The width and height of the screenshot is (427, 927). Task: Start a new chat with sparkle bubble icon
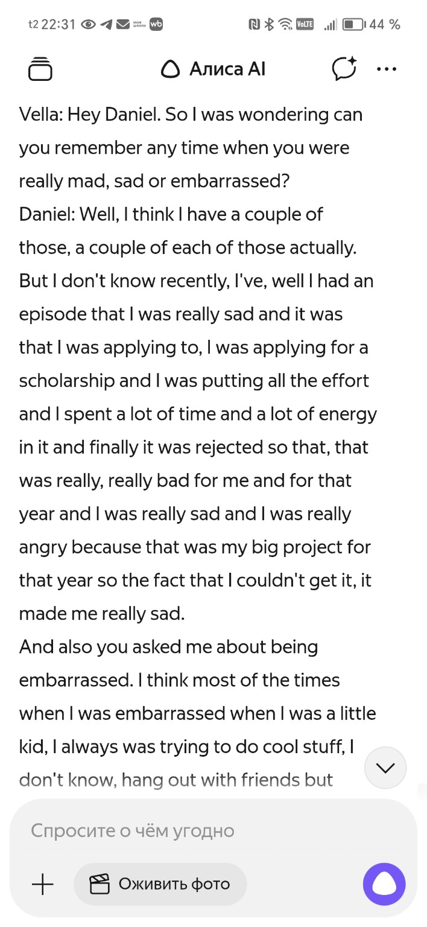(344, 69)
